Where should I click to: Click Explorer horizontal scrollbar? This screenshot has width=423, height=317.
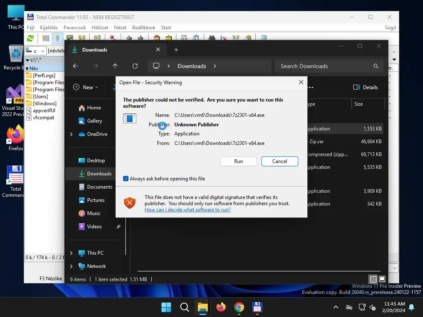[259, 271]
